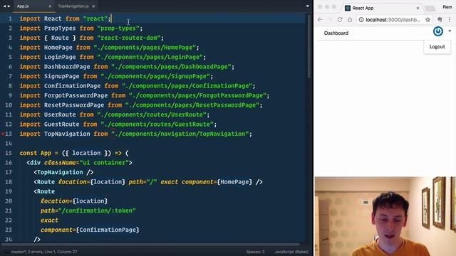Click ConfirmationPage import name on line 8
The width and height of the screenshot is (456, 256).
click(72, 85)
